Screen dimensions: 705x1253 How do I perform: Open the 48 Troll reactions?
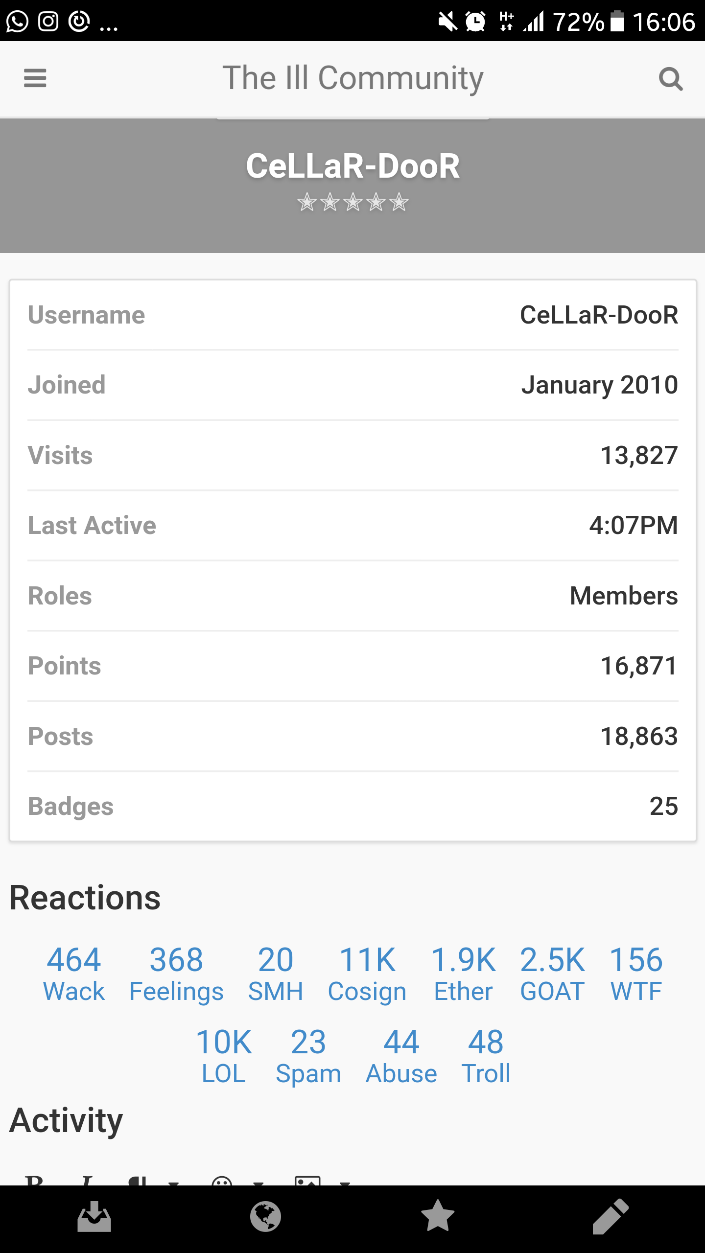click(x=486, y=1056)
